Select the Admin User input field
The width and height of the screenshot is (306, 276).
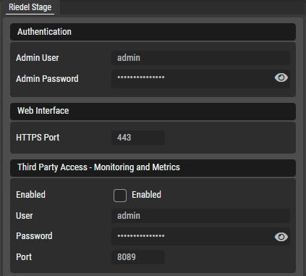point(200,58)
